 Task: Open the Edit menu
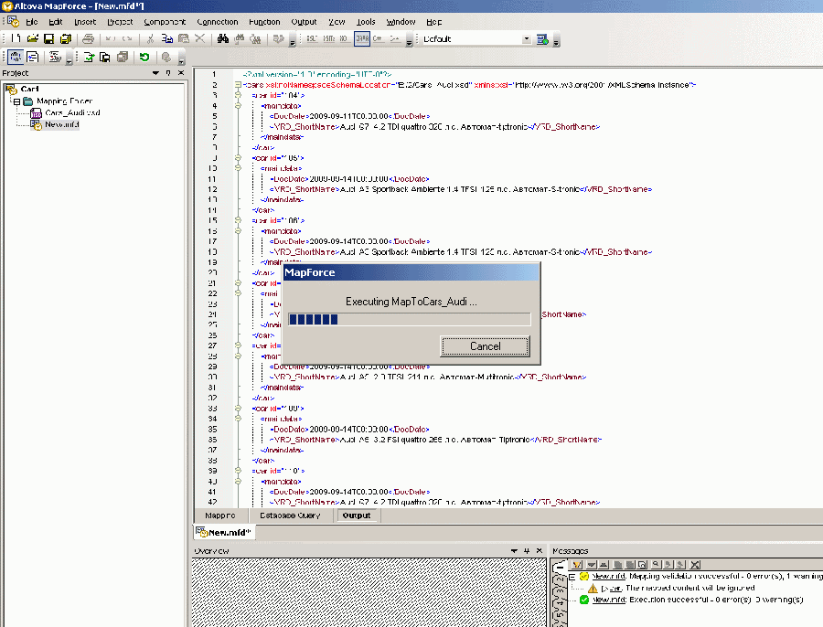[55, 22]
